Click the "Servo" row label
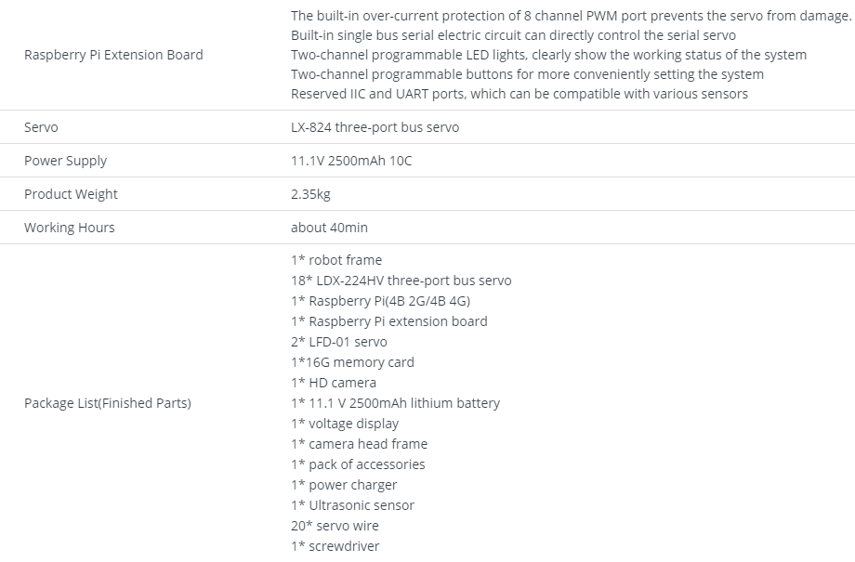Image resolution: width=855 pixels, height=562 pixels. click(41, 127)
